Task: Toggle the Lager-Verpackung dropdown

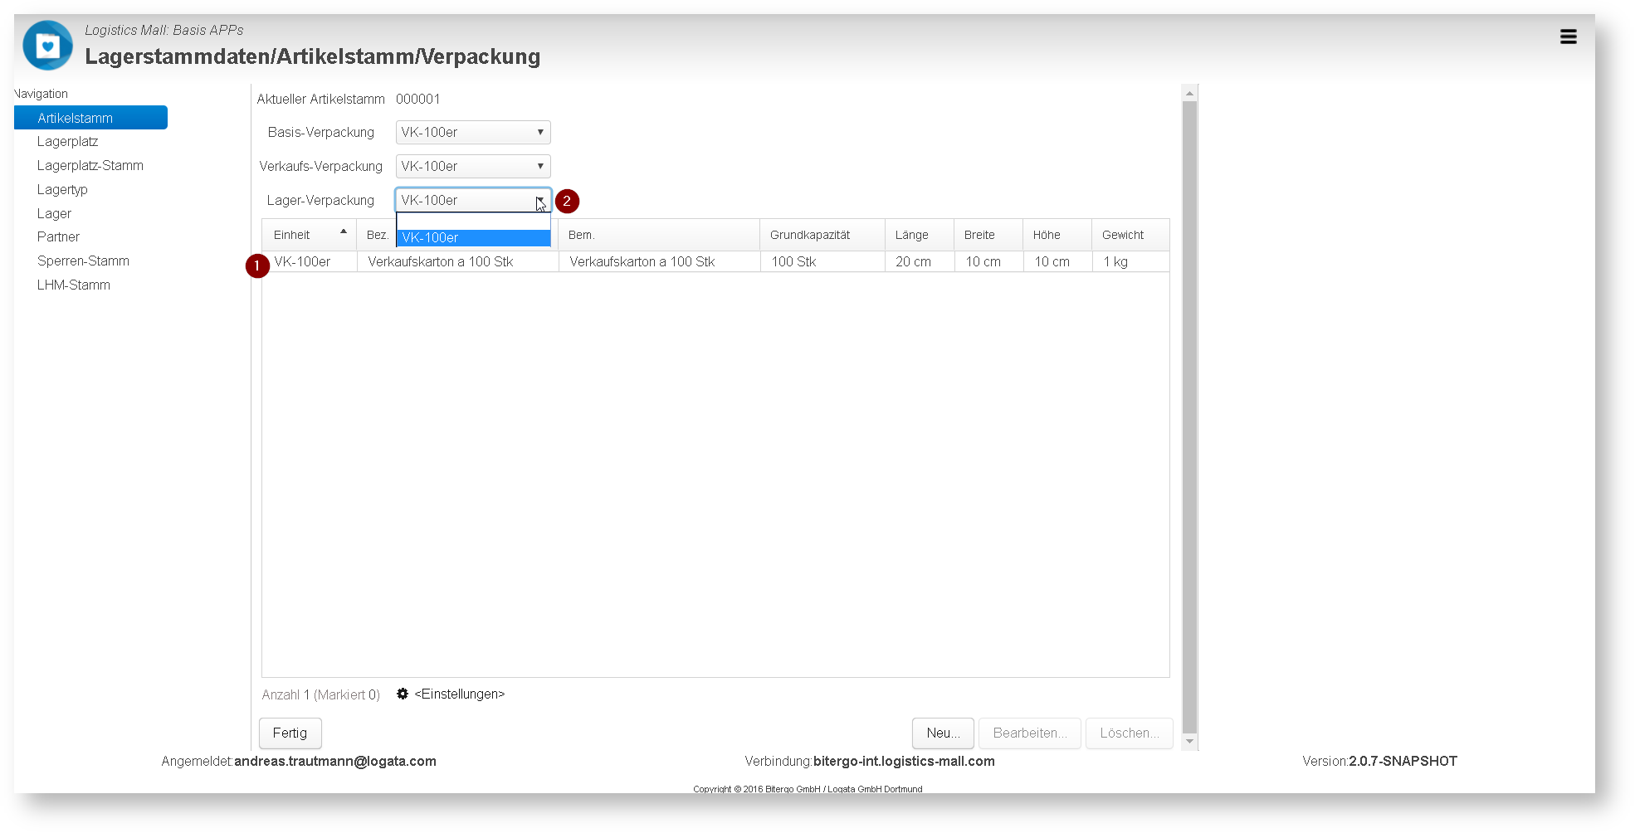Action: tap(473, 200)
